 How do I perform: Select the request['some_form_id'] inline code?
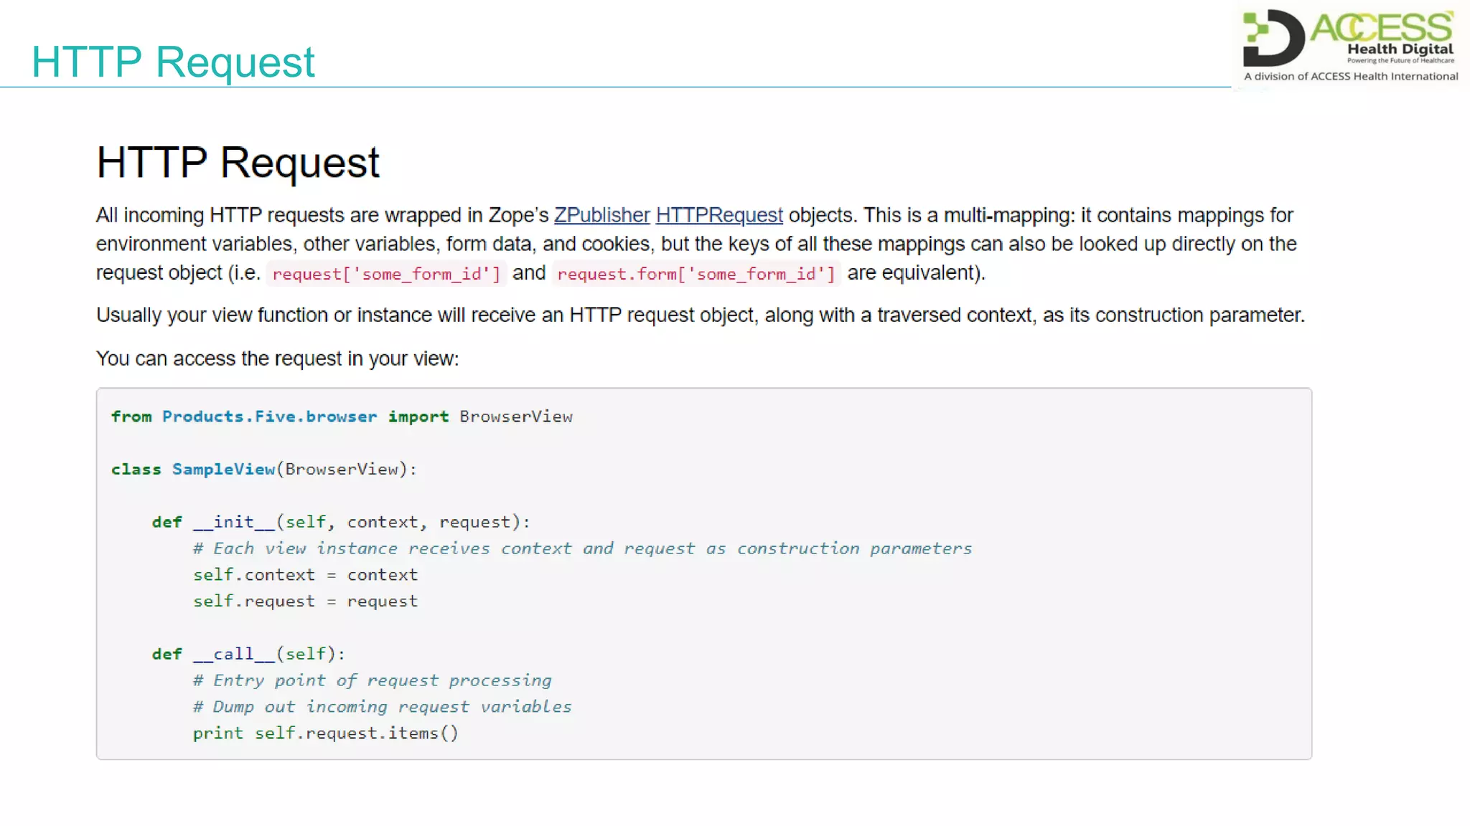386,274
